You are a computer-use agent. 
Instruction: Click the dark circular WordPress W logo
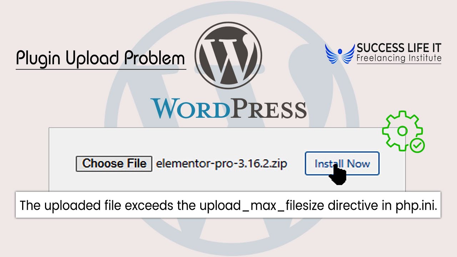[228, 56]
